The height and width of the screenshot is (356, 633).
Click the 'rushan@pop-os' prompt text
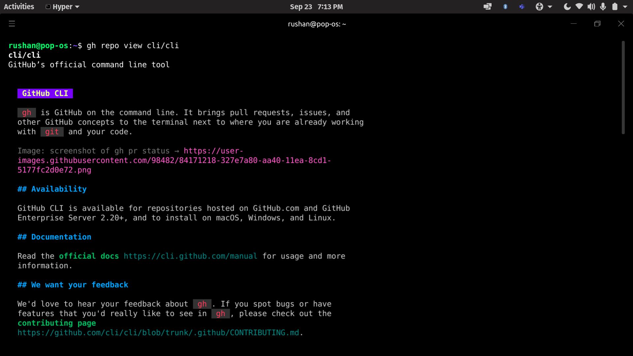tap(38, 45)
